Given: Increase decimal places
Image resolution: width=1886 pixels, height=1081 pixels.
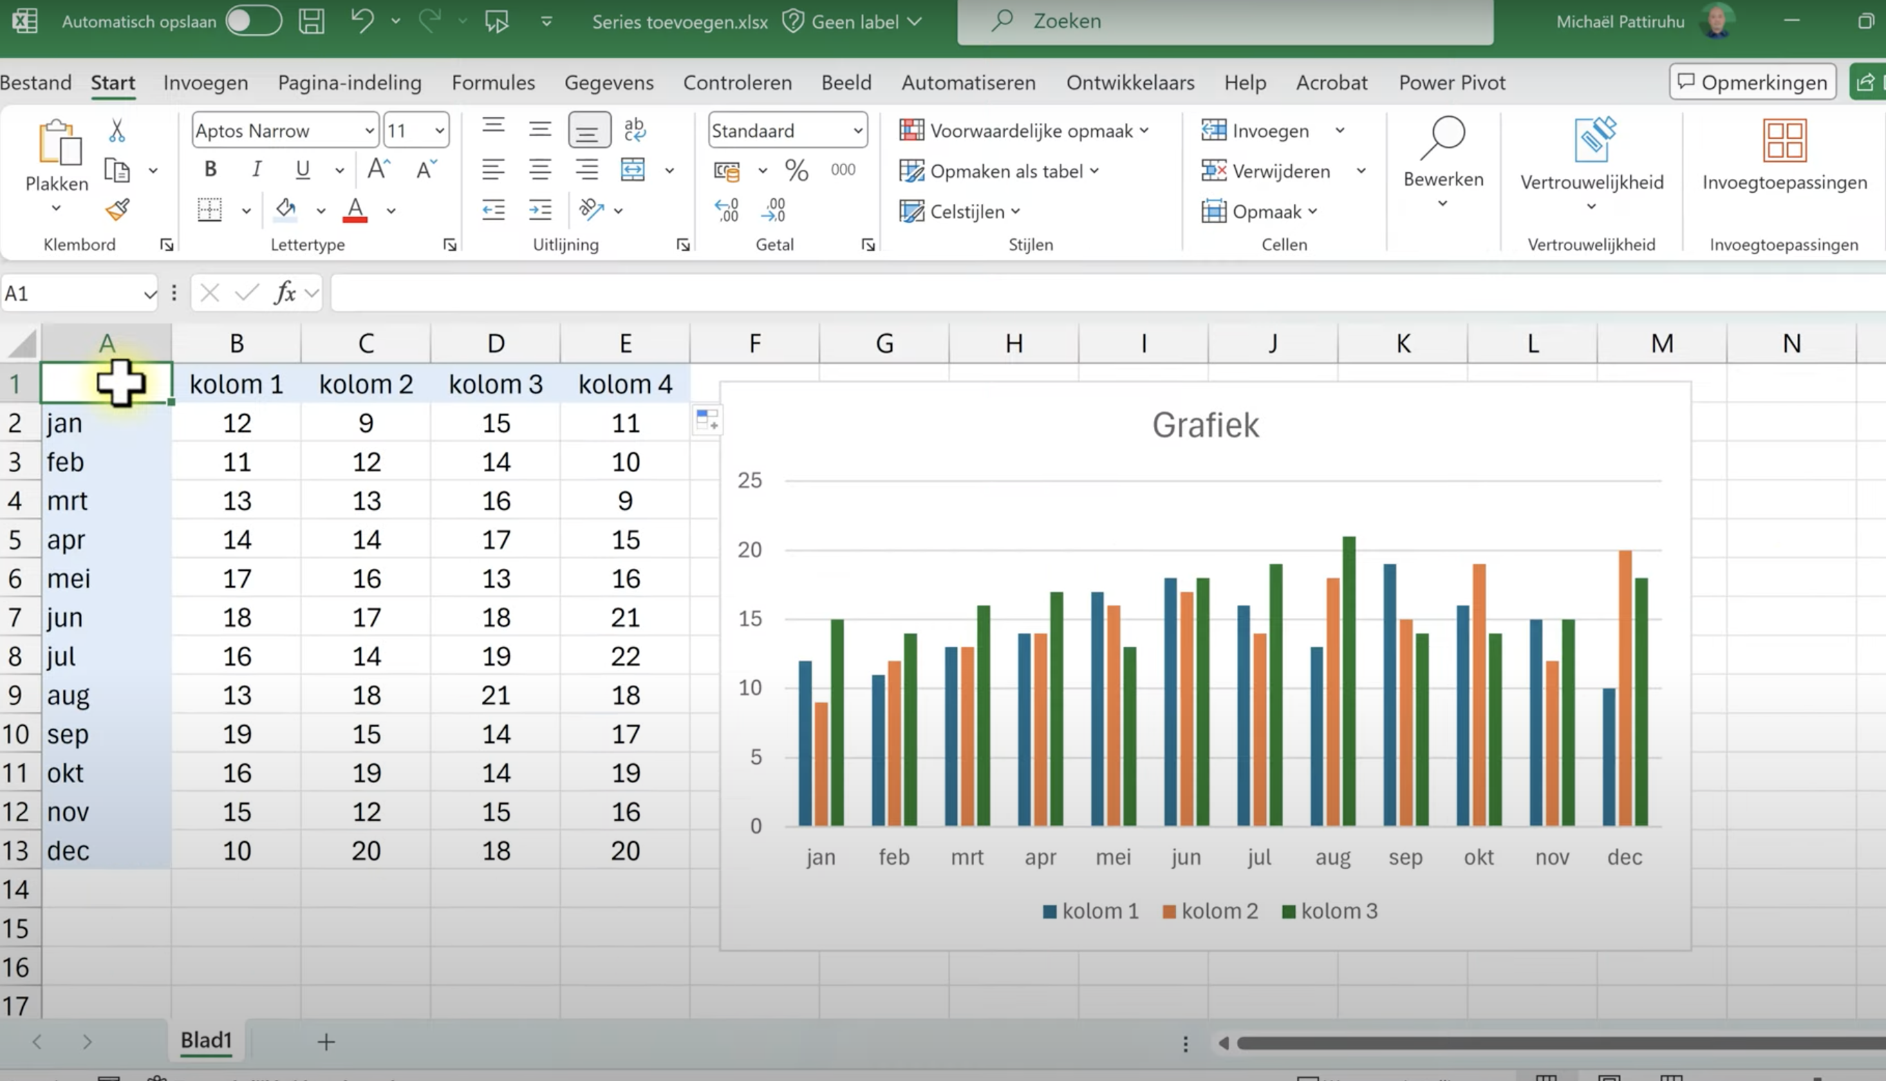Looking at the screenshot, I should coord(727,210).
